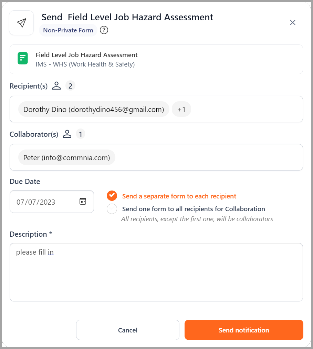Open the Recipient(s) selection field
The height and width of the screenshot is (349, 313).
pos(156,109)
